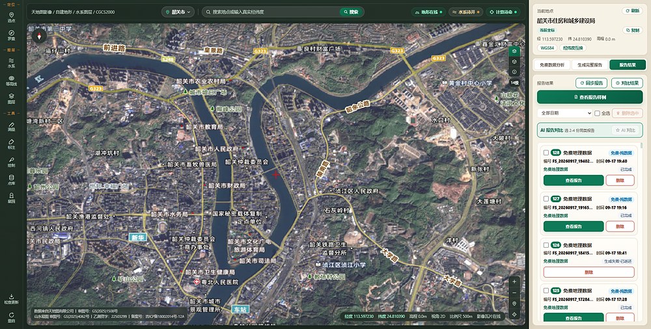Check the checkbox for report 126
The image size is (651, 329).
tap(546, 244)
